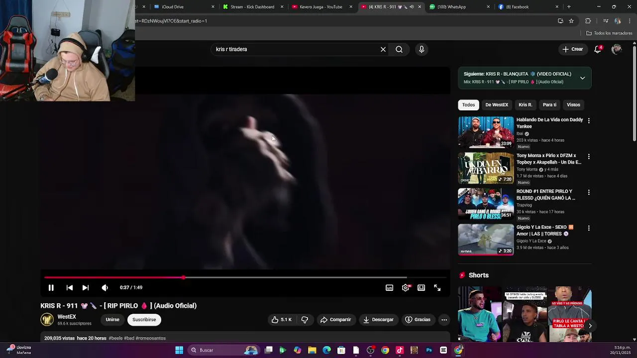Click the #beele hashtag link
Screen dimensions: 637x358
click(115, 338)
